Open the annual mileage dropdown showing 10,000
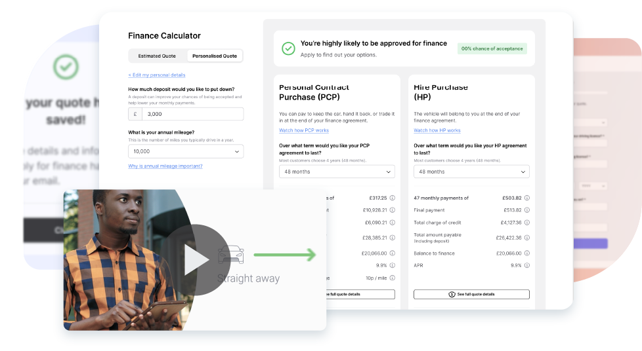The image size is (642, 351). [x=186, y=151]
